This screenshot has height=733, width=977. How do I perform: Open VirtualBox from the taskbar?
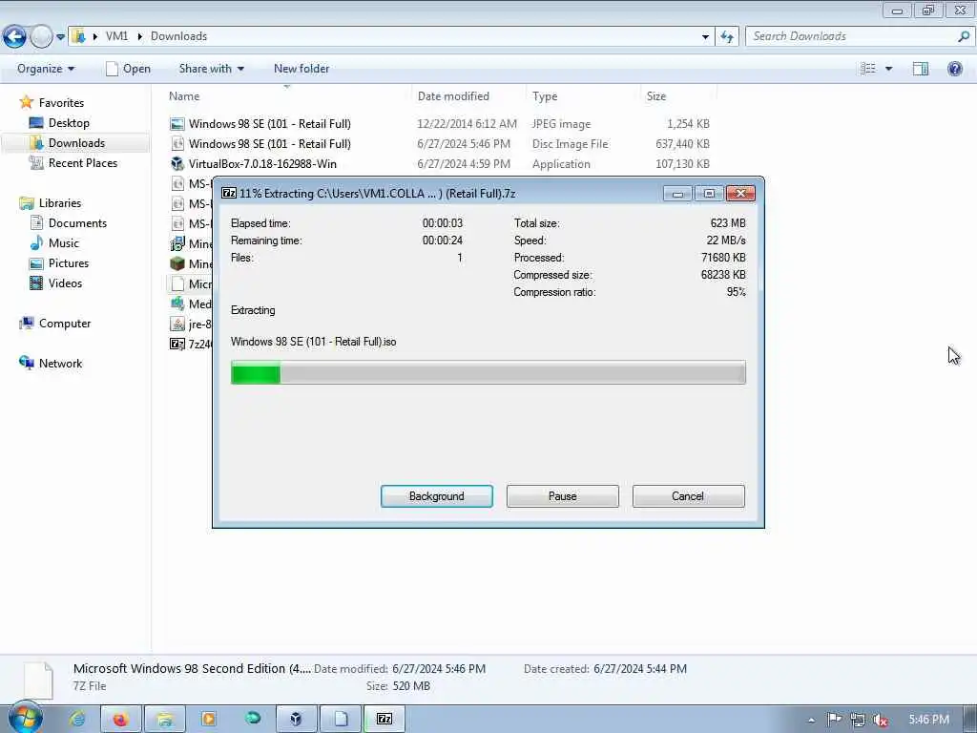click(296, 720)
